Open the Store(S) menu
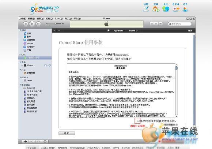This screenshot has height=149, width=212. [x=58, y=19]
